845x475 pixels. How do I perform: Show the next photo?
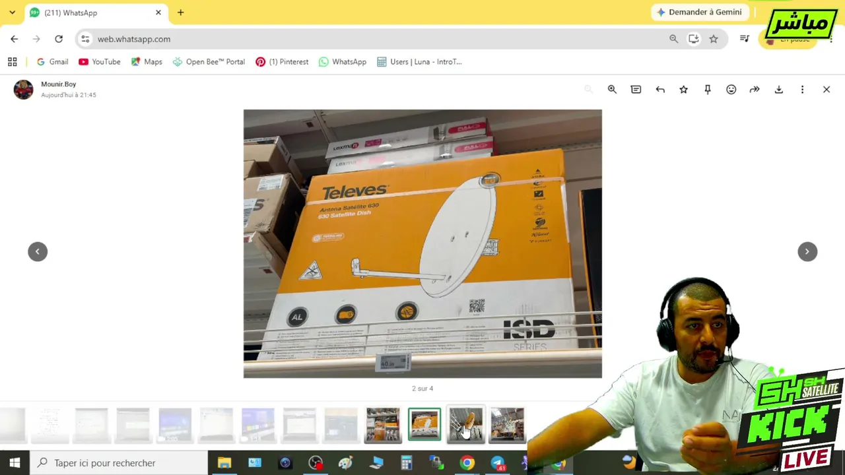(807, 251)
